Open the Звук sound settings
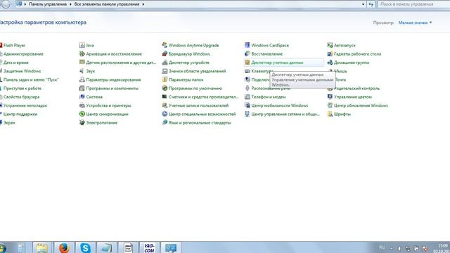The width and height of the screenshot is (450, 253). click(x=87, y=71)
